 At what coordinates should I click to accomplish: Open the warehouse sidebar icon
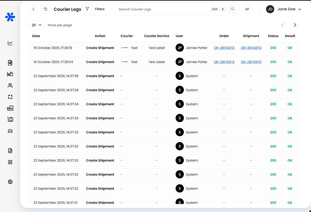tap(10, 131)
